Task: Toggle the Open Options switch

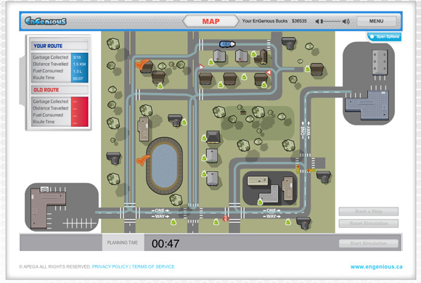Action: tap(385, 37)
